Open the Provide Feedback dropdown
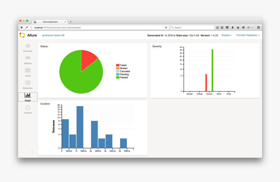The height and width of the screenshot is (182, 280). [x=248, y=35]
